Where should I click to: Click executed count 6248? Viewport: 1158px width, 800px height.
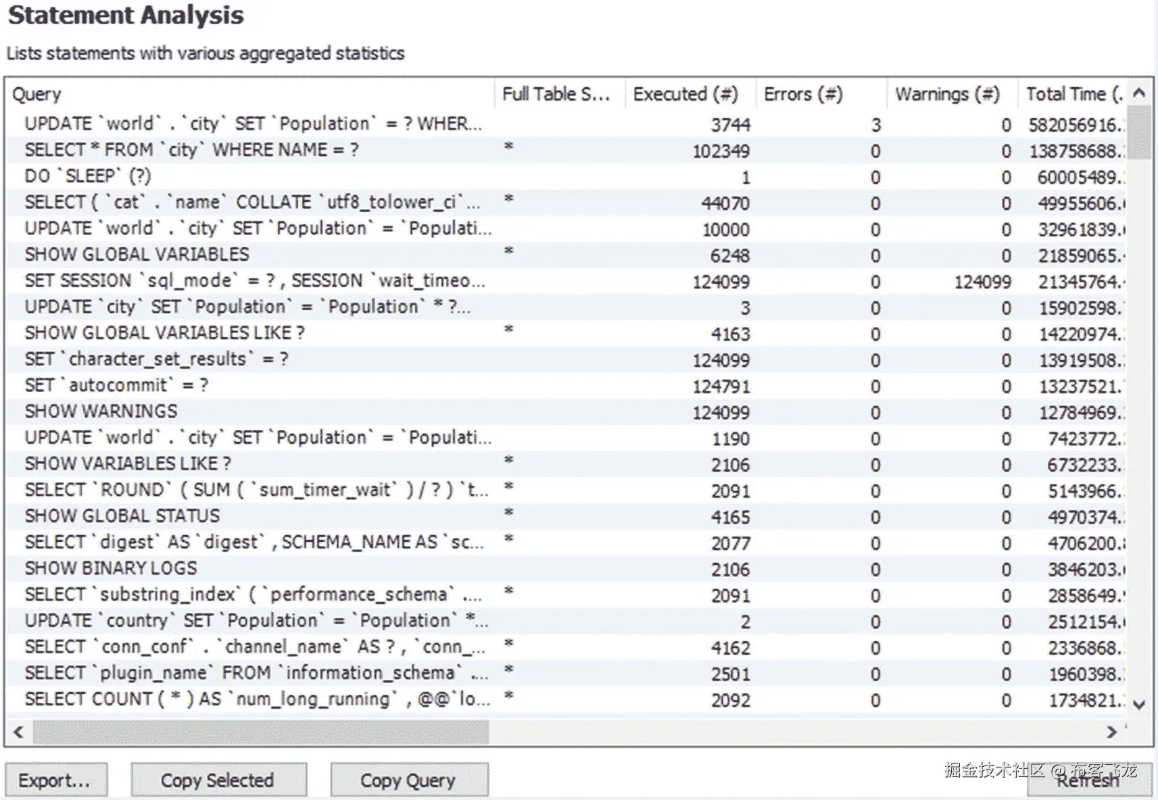730,255
